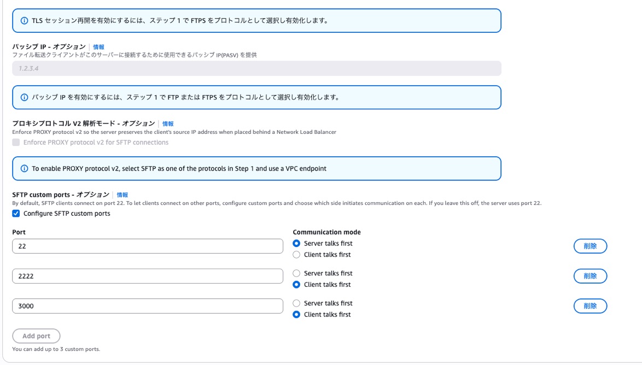
Task: Select Client talks first for port 22
Action: coord(296,255)
